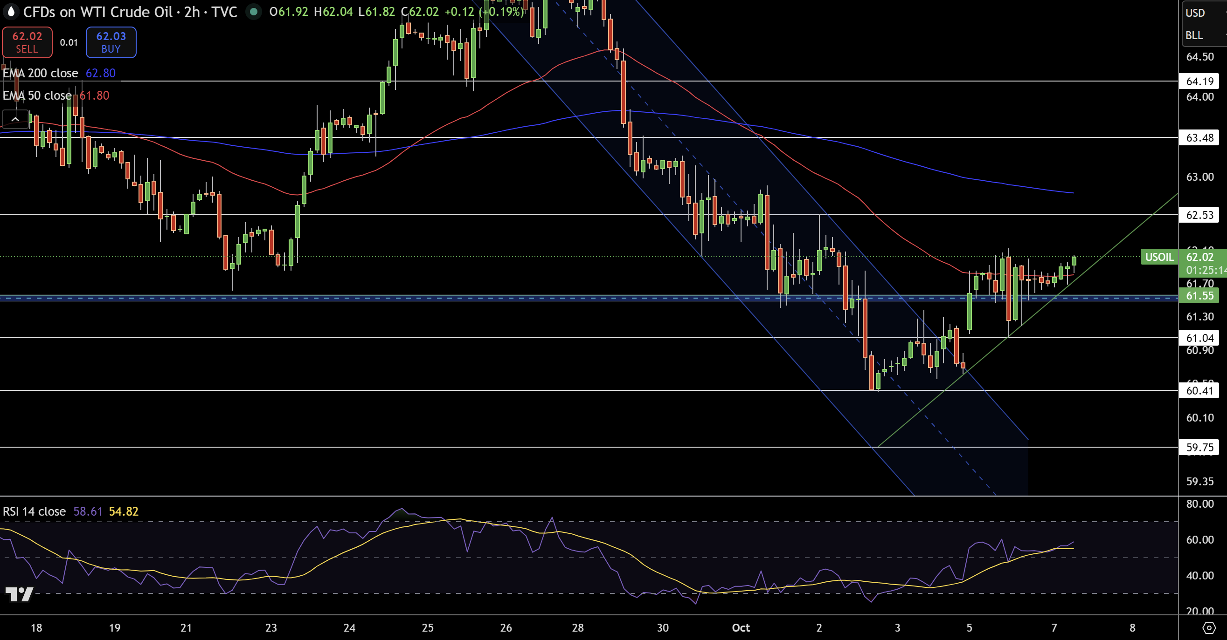Click the 64.50 price scale label

(1200, 57)
